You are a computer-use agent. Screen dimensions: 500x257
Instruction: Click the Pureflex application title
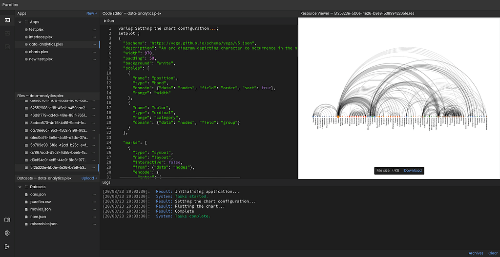pyautogui.click(x=11, y=4)
